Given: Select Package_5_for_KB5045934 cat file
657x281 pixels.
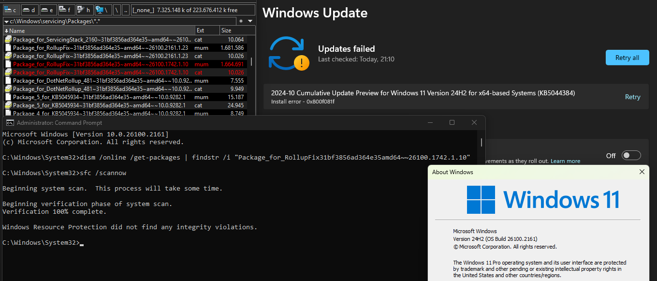Looking at the screenshot, I should pyautogui.click(x=125, y=105).
